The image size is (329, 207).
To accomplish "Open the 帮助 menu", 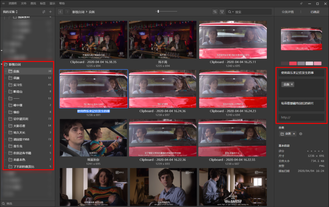I will [62, 3].
